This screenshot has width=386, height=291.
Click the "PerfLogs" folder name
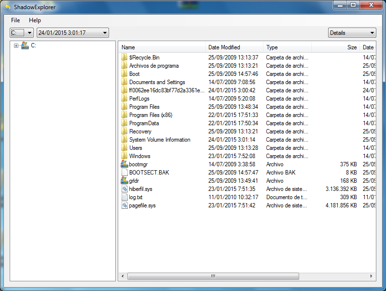point(139,99)
